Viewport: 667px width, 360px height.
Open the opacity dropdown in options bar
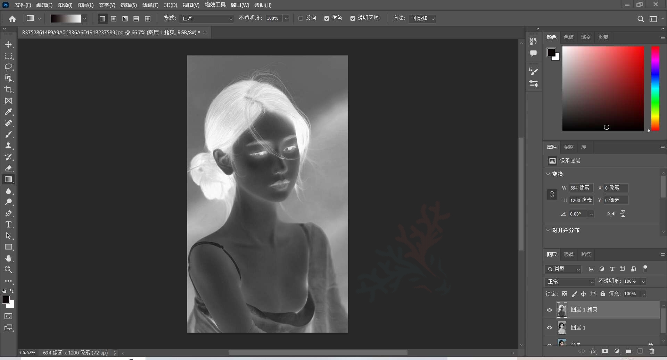point(286,18)
